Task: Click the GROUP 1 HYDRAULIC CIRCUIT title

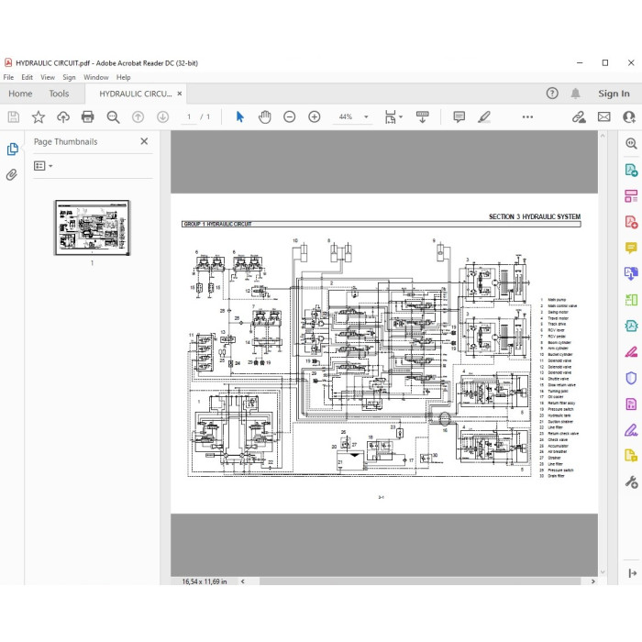Action: pyautogui.click(x=217, y=224)
